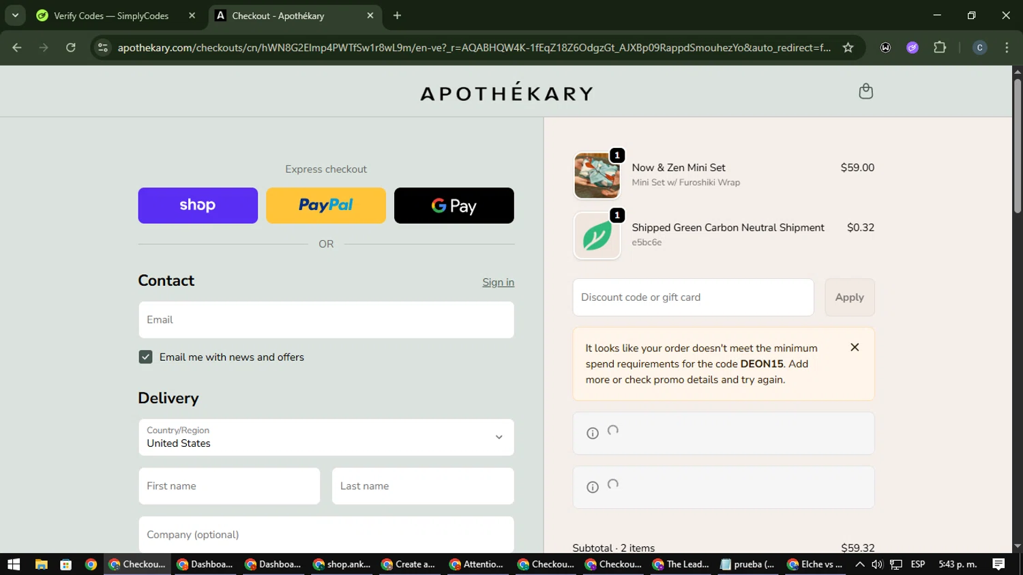Viewport: 1023px width, 575px height.
Task: Open Attentio... taskbar window
Action: [x=477, y=564]
